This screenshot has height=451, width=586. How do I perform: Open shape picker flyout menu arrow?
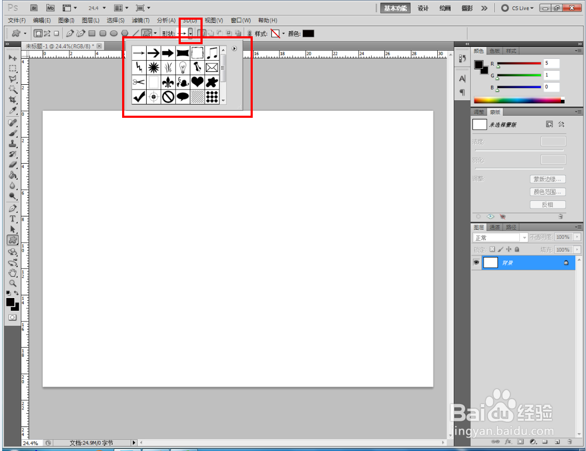pos(234,49)
